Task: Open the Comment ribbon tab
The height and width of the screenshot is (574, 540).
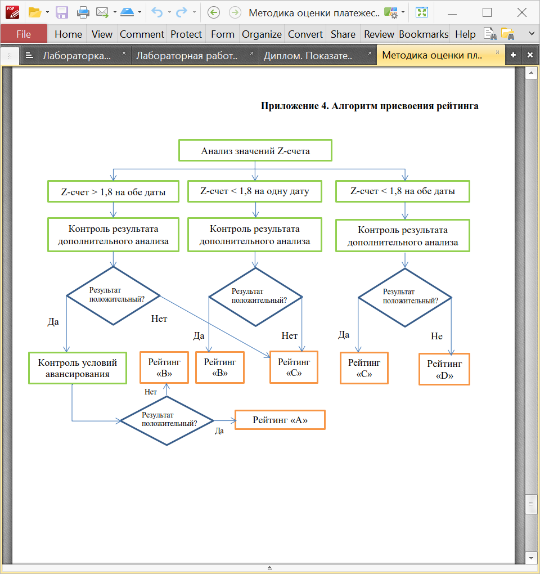Action: point(142,34)
